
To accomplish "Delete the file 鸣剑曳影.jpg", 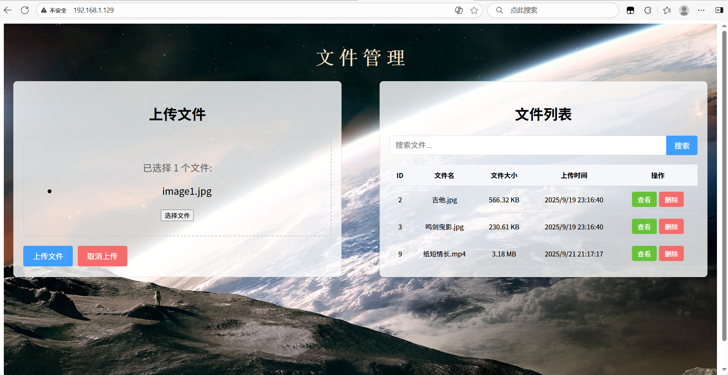I will [671, 227].
